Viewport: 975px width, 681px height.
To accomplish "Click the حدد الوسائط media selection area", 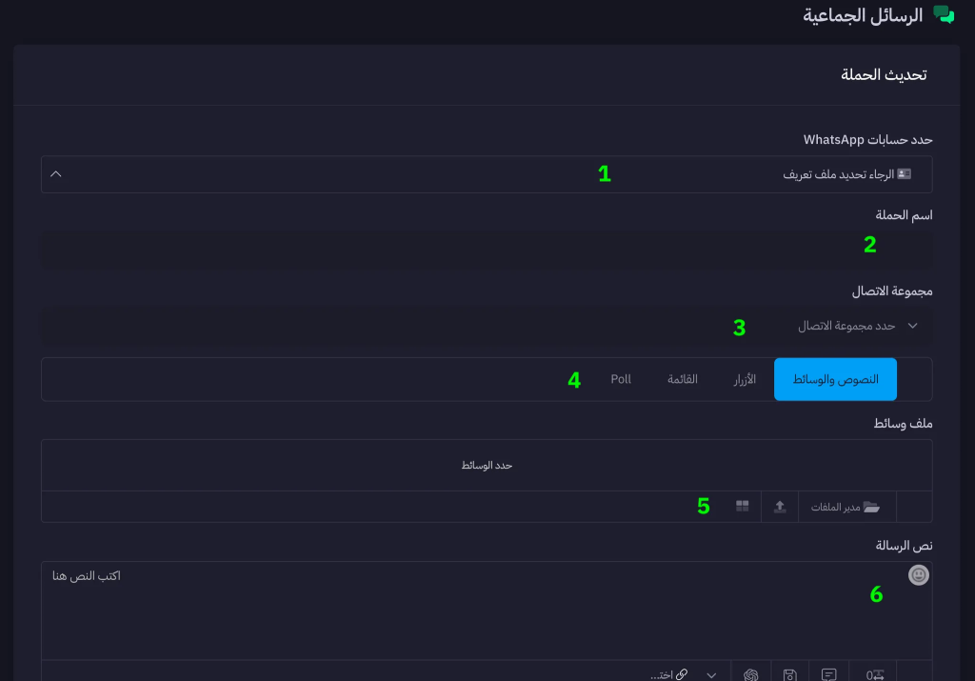I will 487,465.
